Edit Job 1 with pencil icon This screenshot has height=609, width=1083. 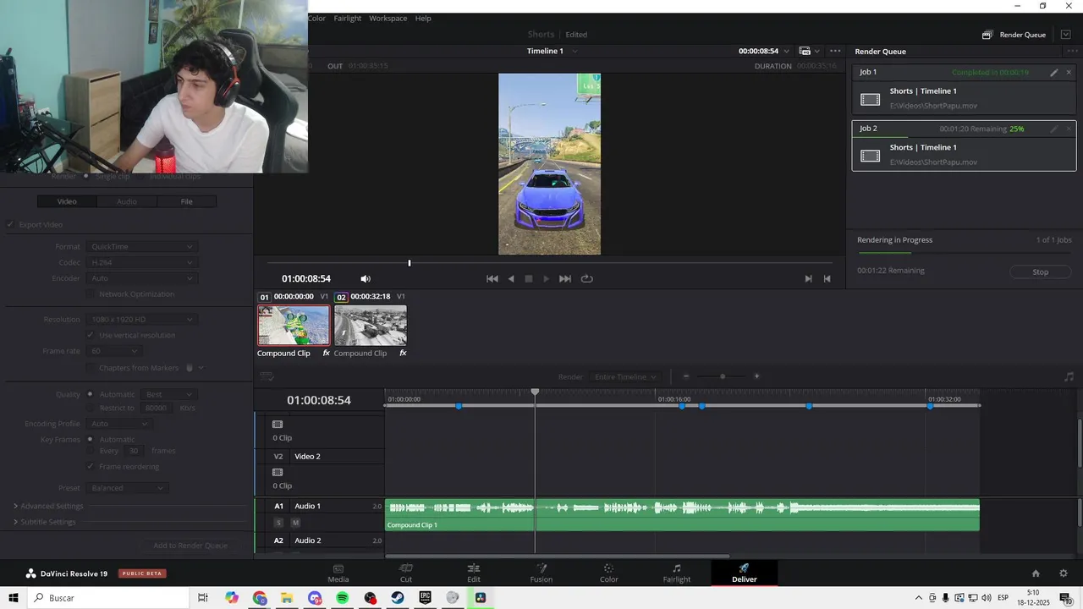coord(1054,73)
